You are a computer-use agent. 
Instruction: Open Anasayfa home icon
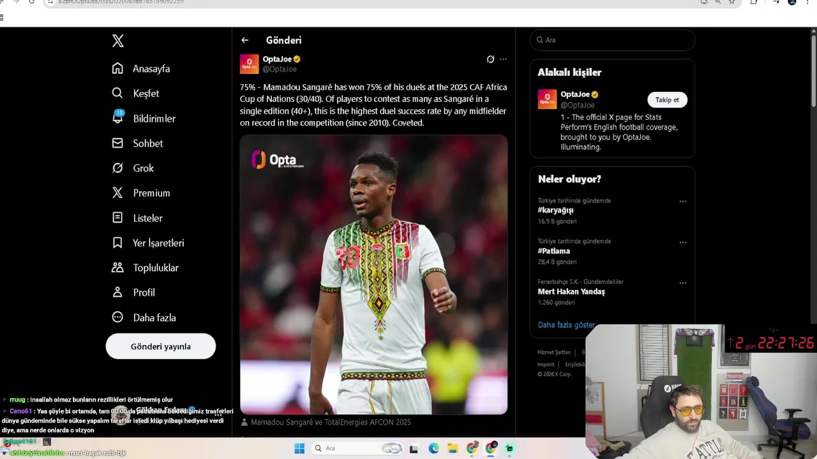click(x=117, y=68)
